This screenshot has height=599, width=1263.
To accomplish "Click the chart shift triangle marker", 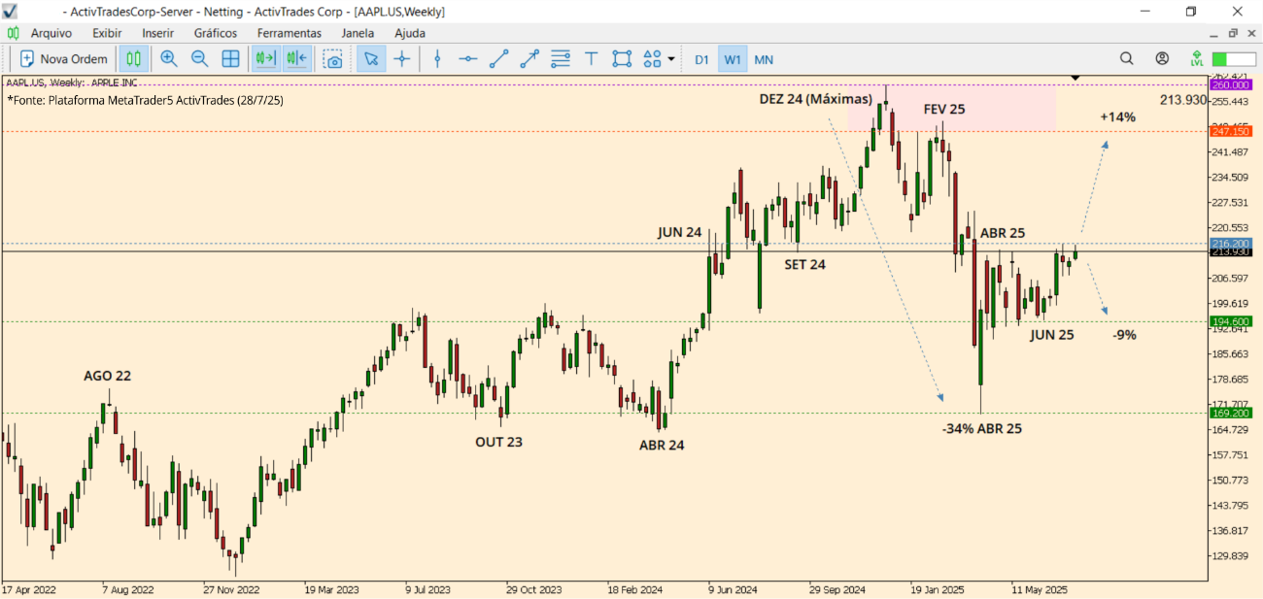I will coord(1075,78).
